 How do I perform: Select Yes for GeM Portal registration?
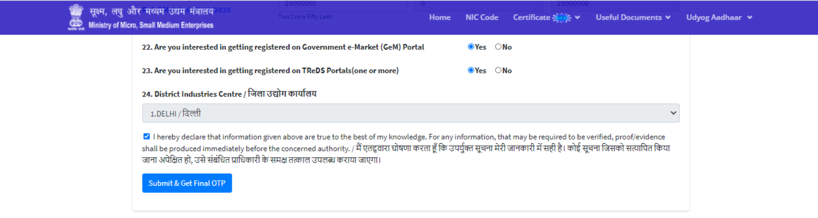pos(471,47)
